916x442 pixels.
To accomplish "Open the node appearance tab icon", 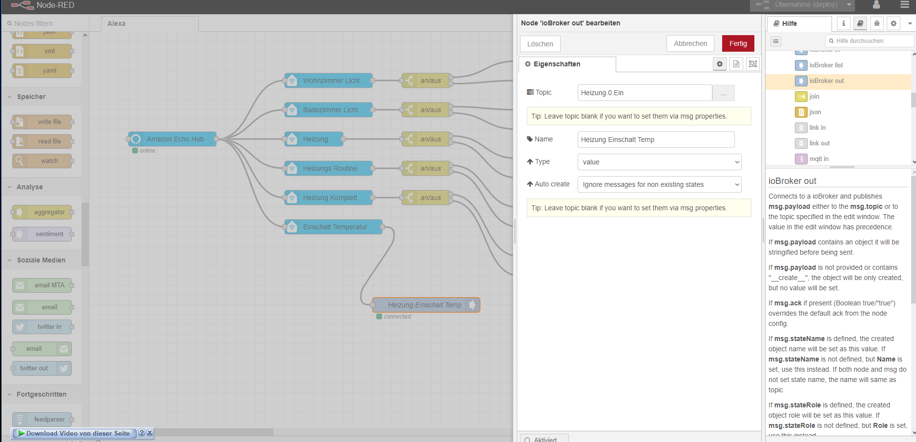I will coord(753,64).
